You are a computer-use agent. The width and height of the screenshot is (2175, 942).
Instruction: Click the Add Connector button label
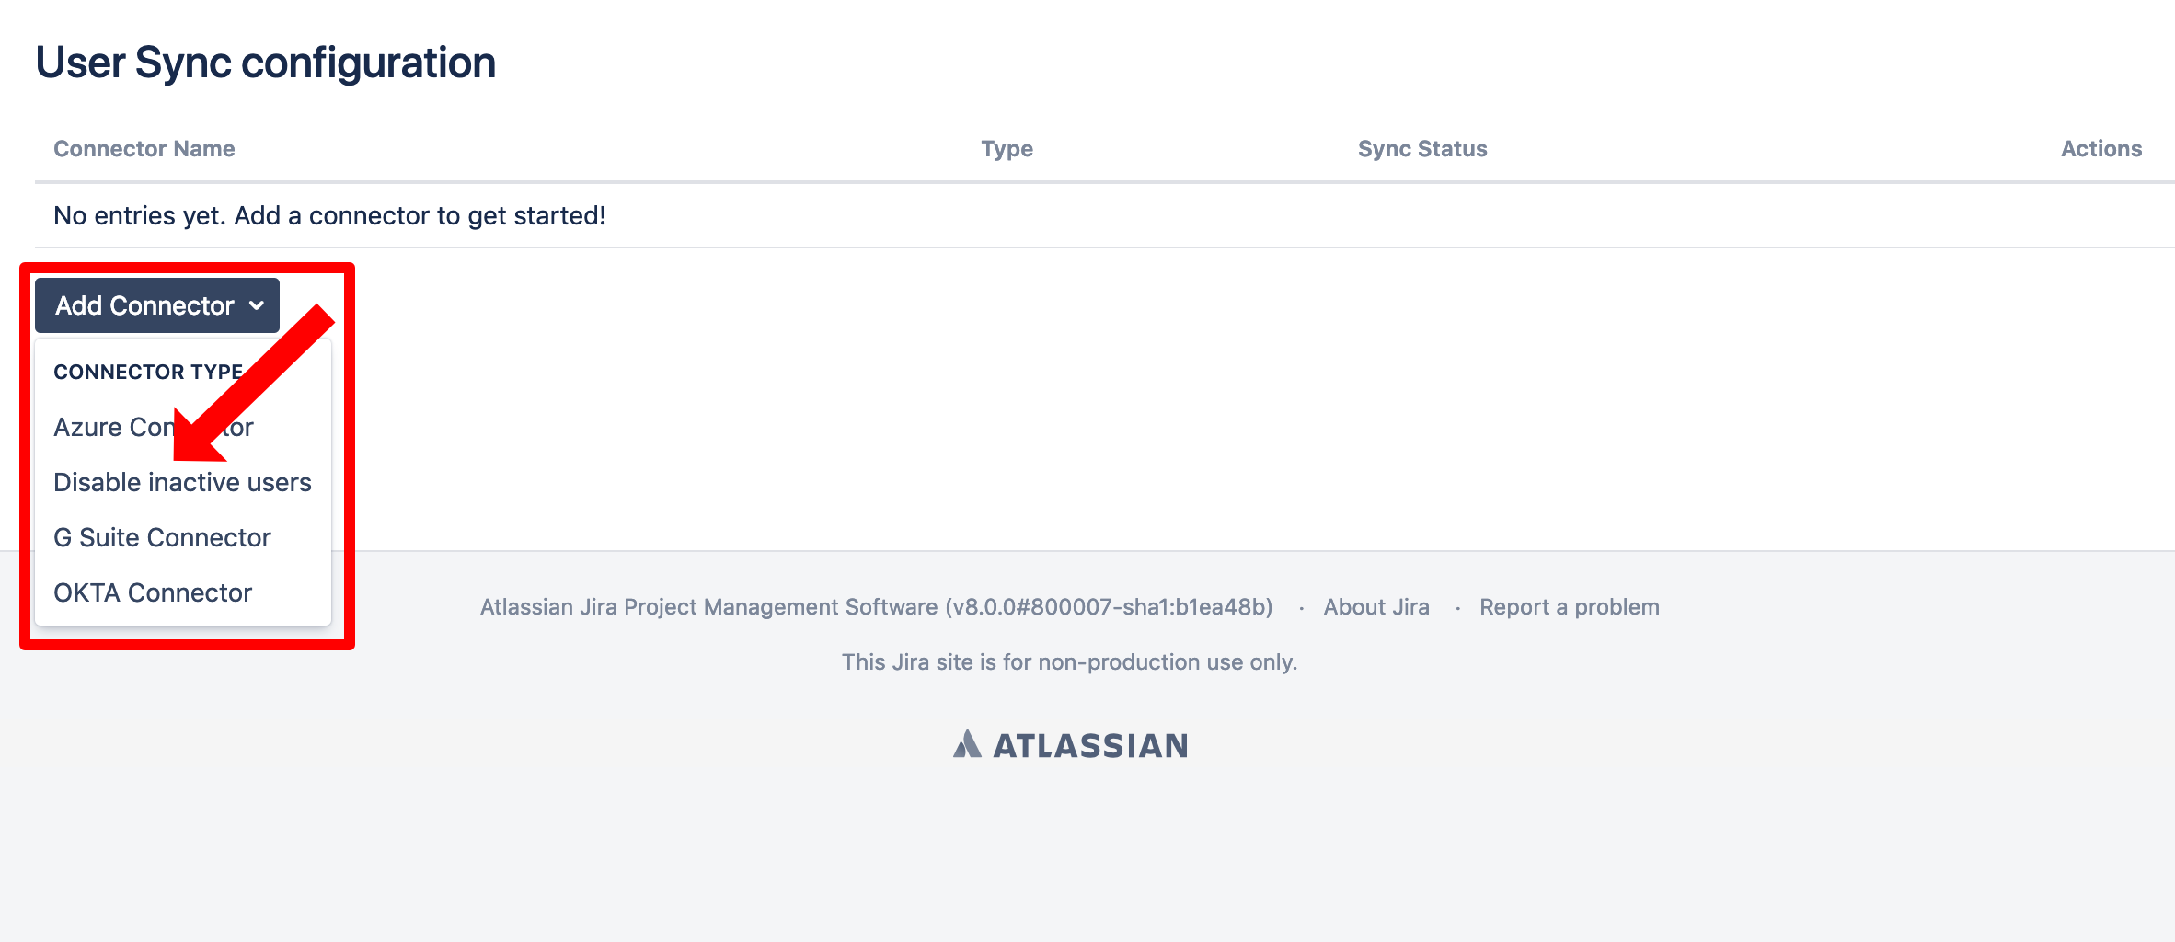coord(144,305)
